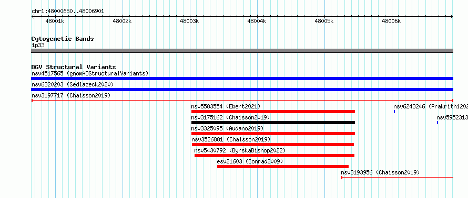Click the ruler's right arrowhead
Screen dimensions: 468x198
(452, 17)
